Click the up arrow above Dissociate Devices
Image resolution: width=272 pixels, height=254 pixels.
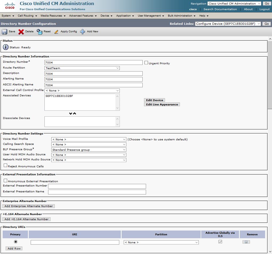click(x=75, y=113)
